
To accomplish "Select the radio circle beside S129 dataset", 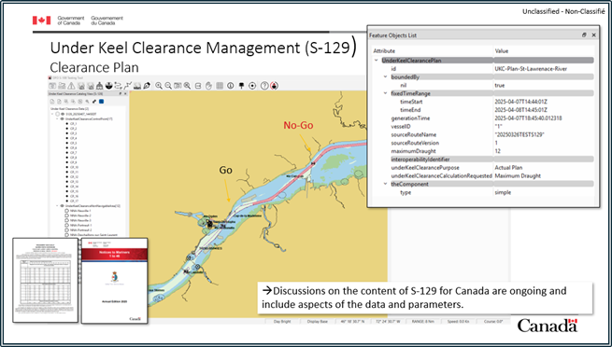I will point(57,114).
